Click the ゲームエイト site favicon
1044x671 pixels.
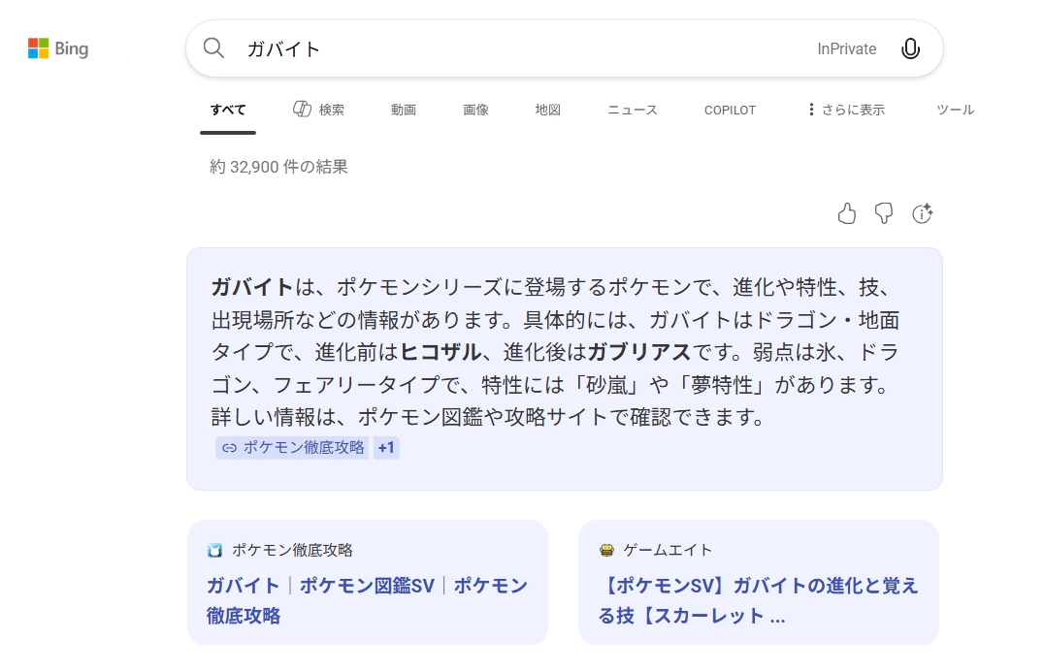pos(607,551)
